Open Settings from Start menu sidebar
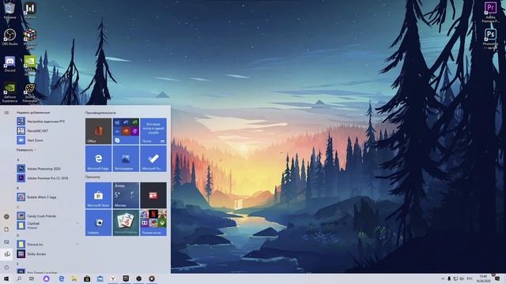This screenshot has width=506, height=284. point(6,254)
